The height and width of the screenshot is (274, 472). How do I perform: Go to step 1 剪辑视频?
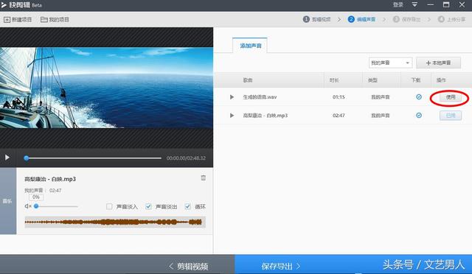(x=316, y=19)
